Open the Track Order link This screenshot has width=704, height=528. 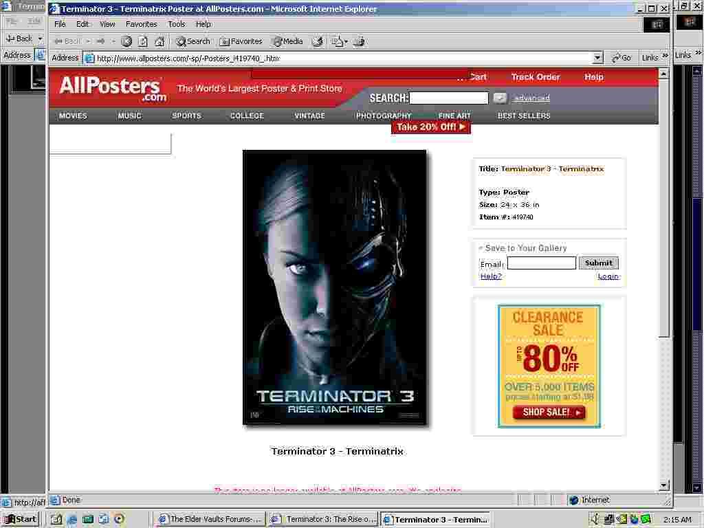(x=535, y=77)
